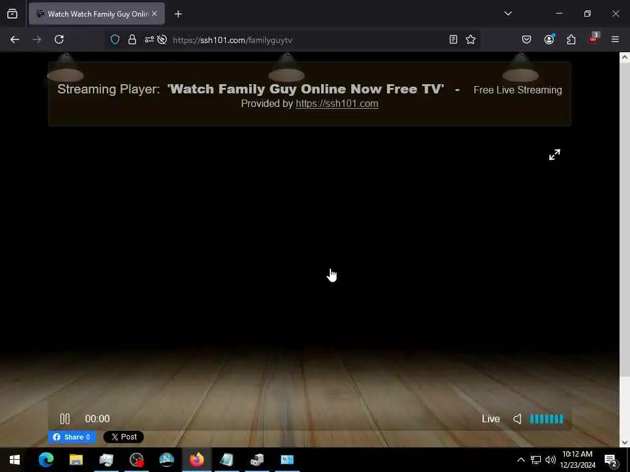Mute the player volume speaker icon

[517, 419]
